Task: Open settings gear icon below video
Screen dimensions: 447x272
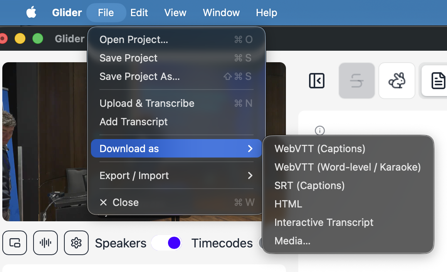Action: (76, 243)
